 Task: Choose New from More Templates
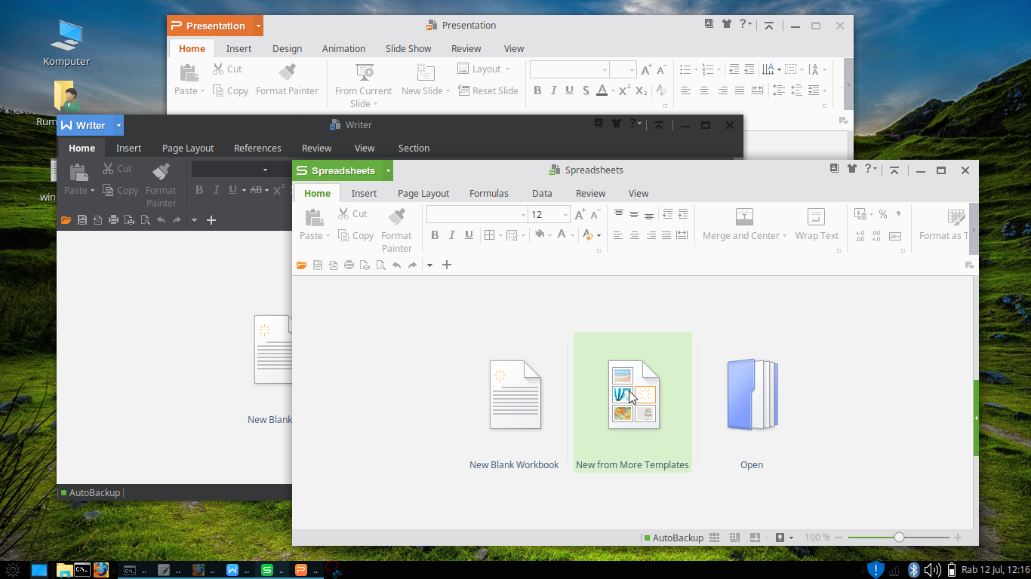(632, 403)
